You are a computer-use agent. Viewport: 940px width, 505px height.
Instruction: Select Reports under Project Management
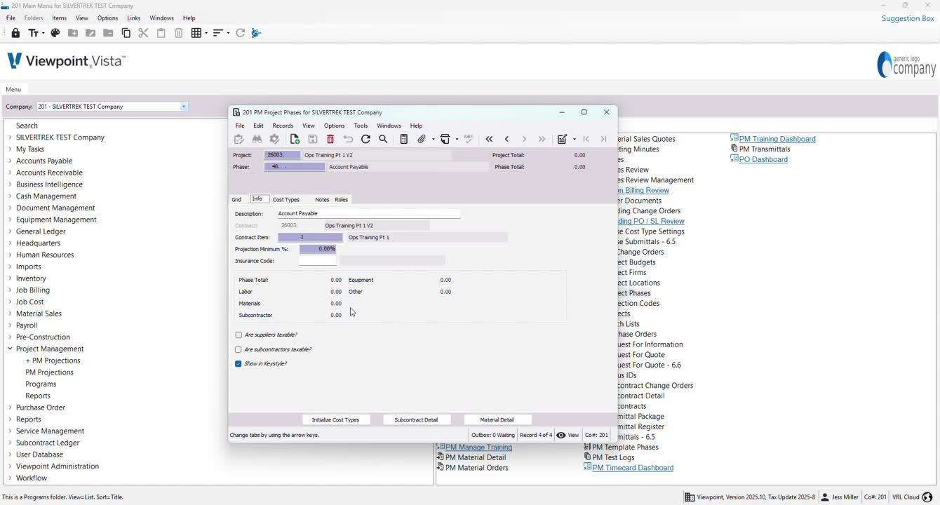pyautogui.click(x=38, y=396)
